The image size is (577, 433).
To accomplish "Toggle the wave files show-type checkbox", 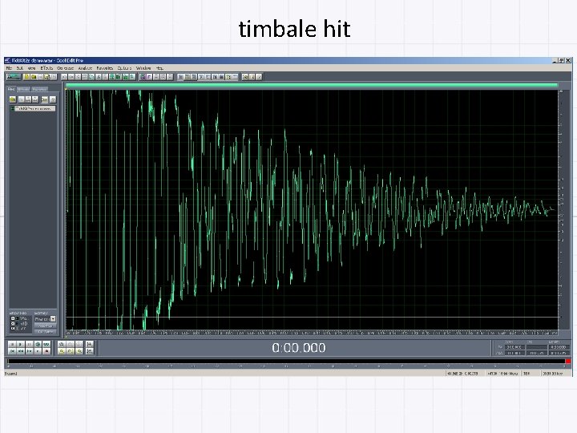I will (13, 318).
